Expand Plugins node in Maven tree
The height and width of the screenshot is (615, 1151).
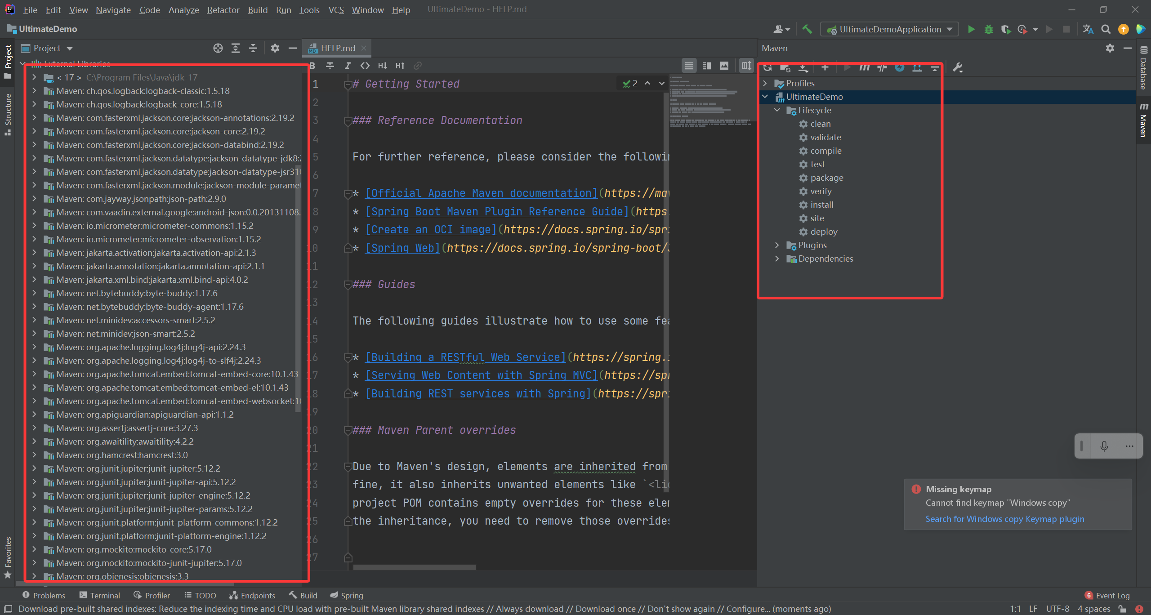tap(777, 245)
